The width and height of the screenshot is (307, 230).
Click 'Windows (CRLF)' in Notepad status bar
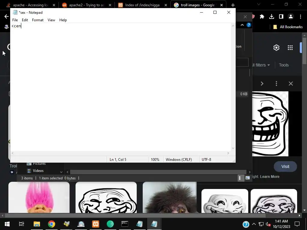coord(179,160)
